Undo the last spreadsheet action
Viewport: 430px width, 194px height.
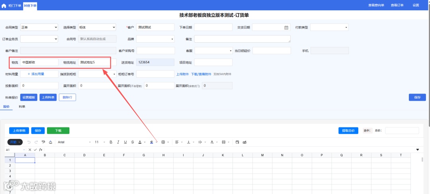29,142
